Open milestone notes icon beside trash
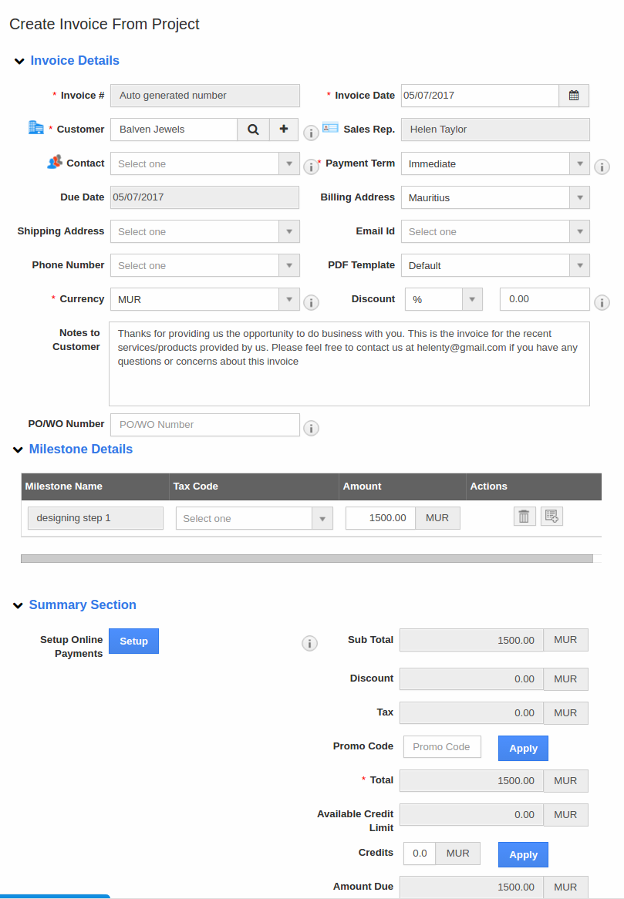This screenshot has height=899, width=624. (551, 517)
